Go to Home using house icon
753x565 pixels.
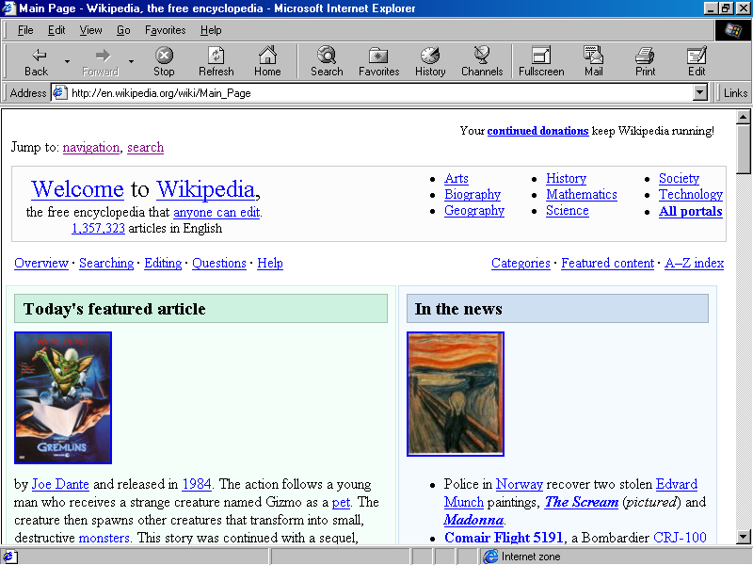[267, 56]
